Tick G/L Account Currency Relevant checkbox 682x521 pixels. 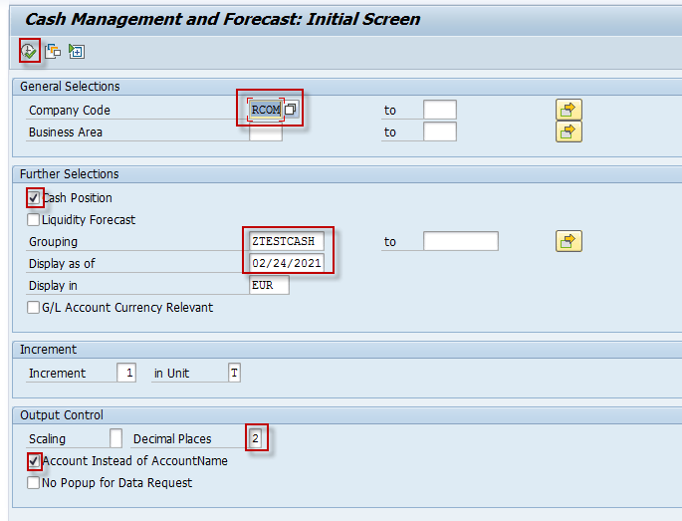pyautogui.click(x=34, y=308)
